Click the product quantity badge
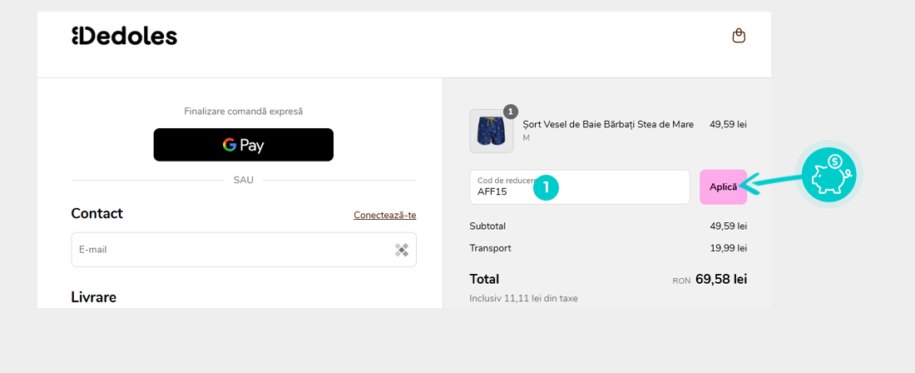 pos(511,112)
